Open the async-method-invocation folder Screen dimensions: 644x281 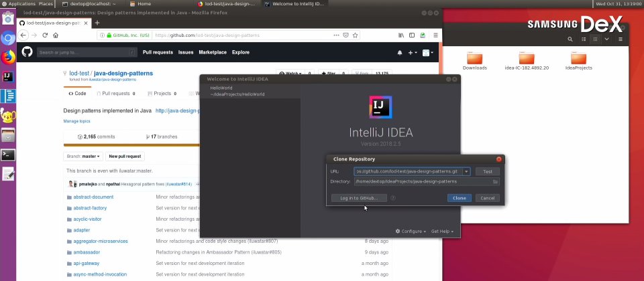(x=100, y=274)
